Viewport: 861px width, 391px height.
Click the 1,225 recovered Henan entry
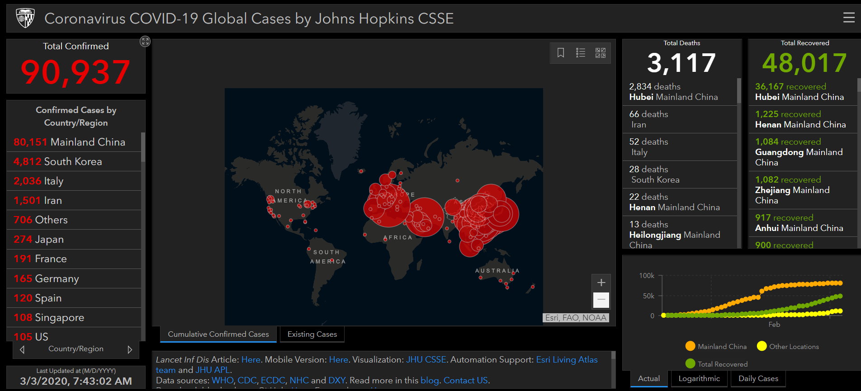coord(803,119)
